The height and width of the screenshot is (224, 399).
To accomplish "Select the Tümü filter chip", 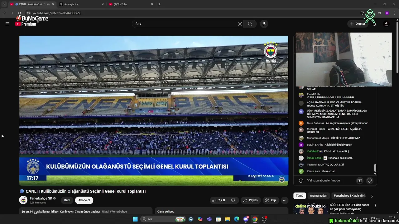I will 300,196.
